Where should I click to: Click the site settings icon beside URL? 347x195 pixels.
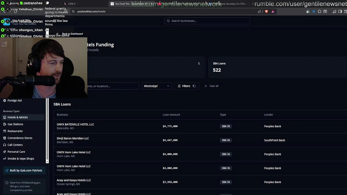point(73,11)
